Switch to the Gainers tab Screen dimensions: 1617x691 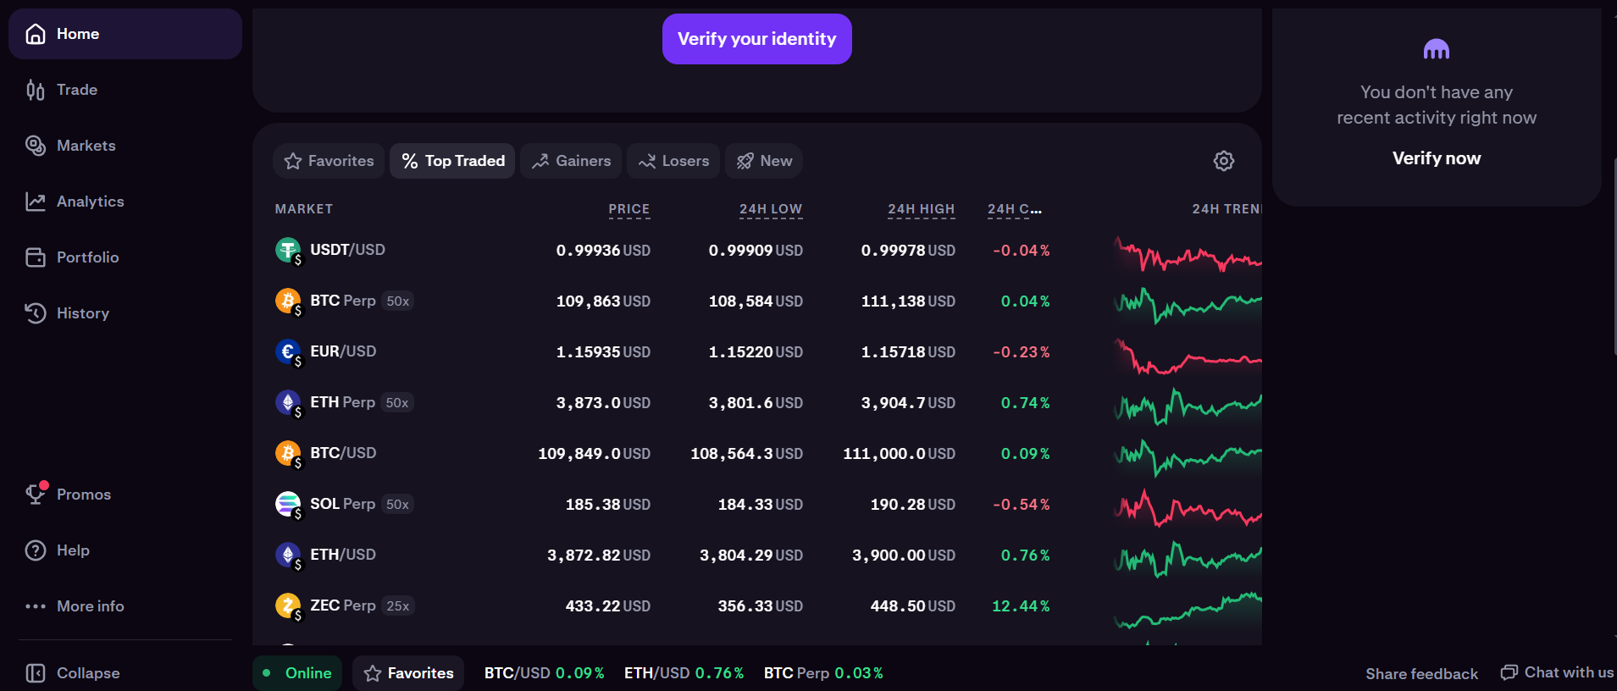571,161
